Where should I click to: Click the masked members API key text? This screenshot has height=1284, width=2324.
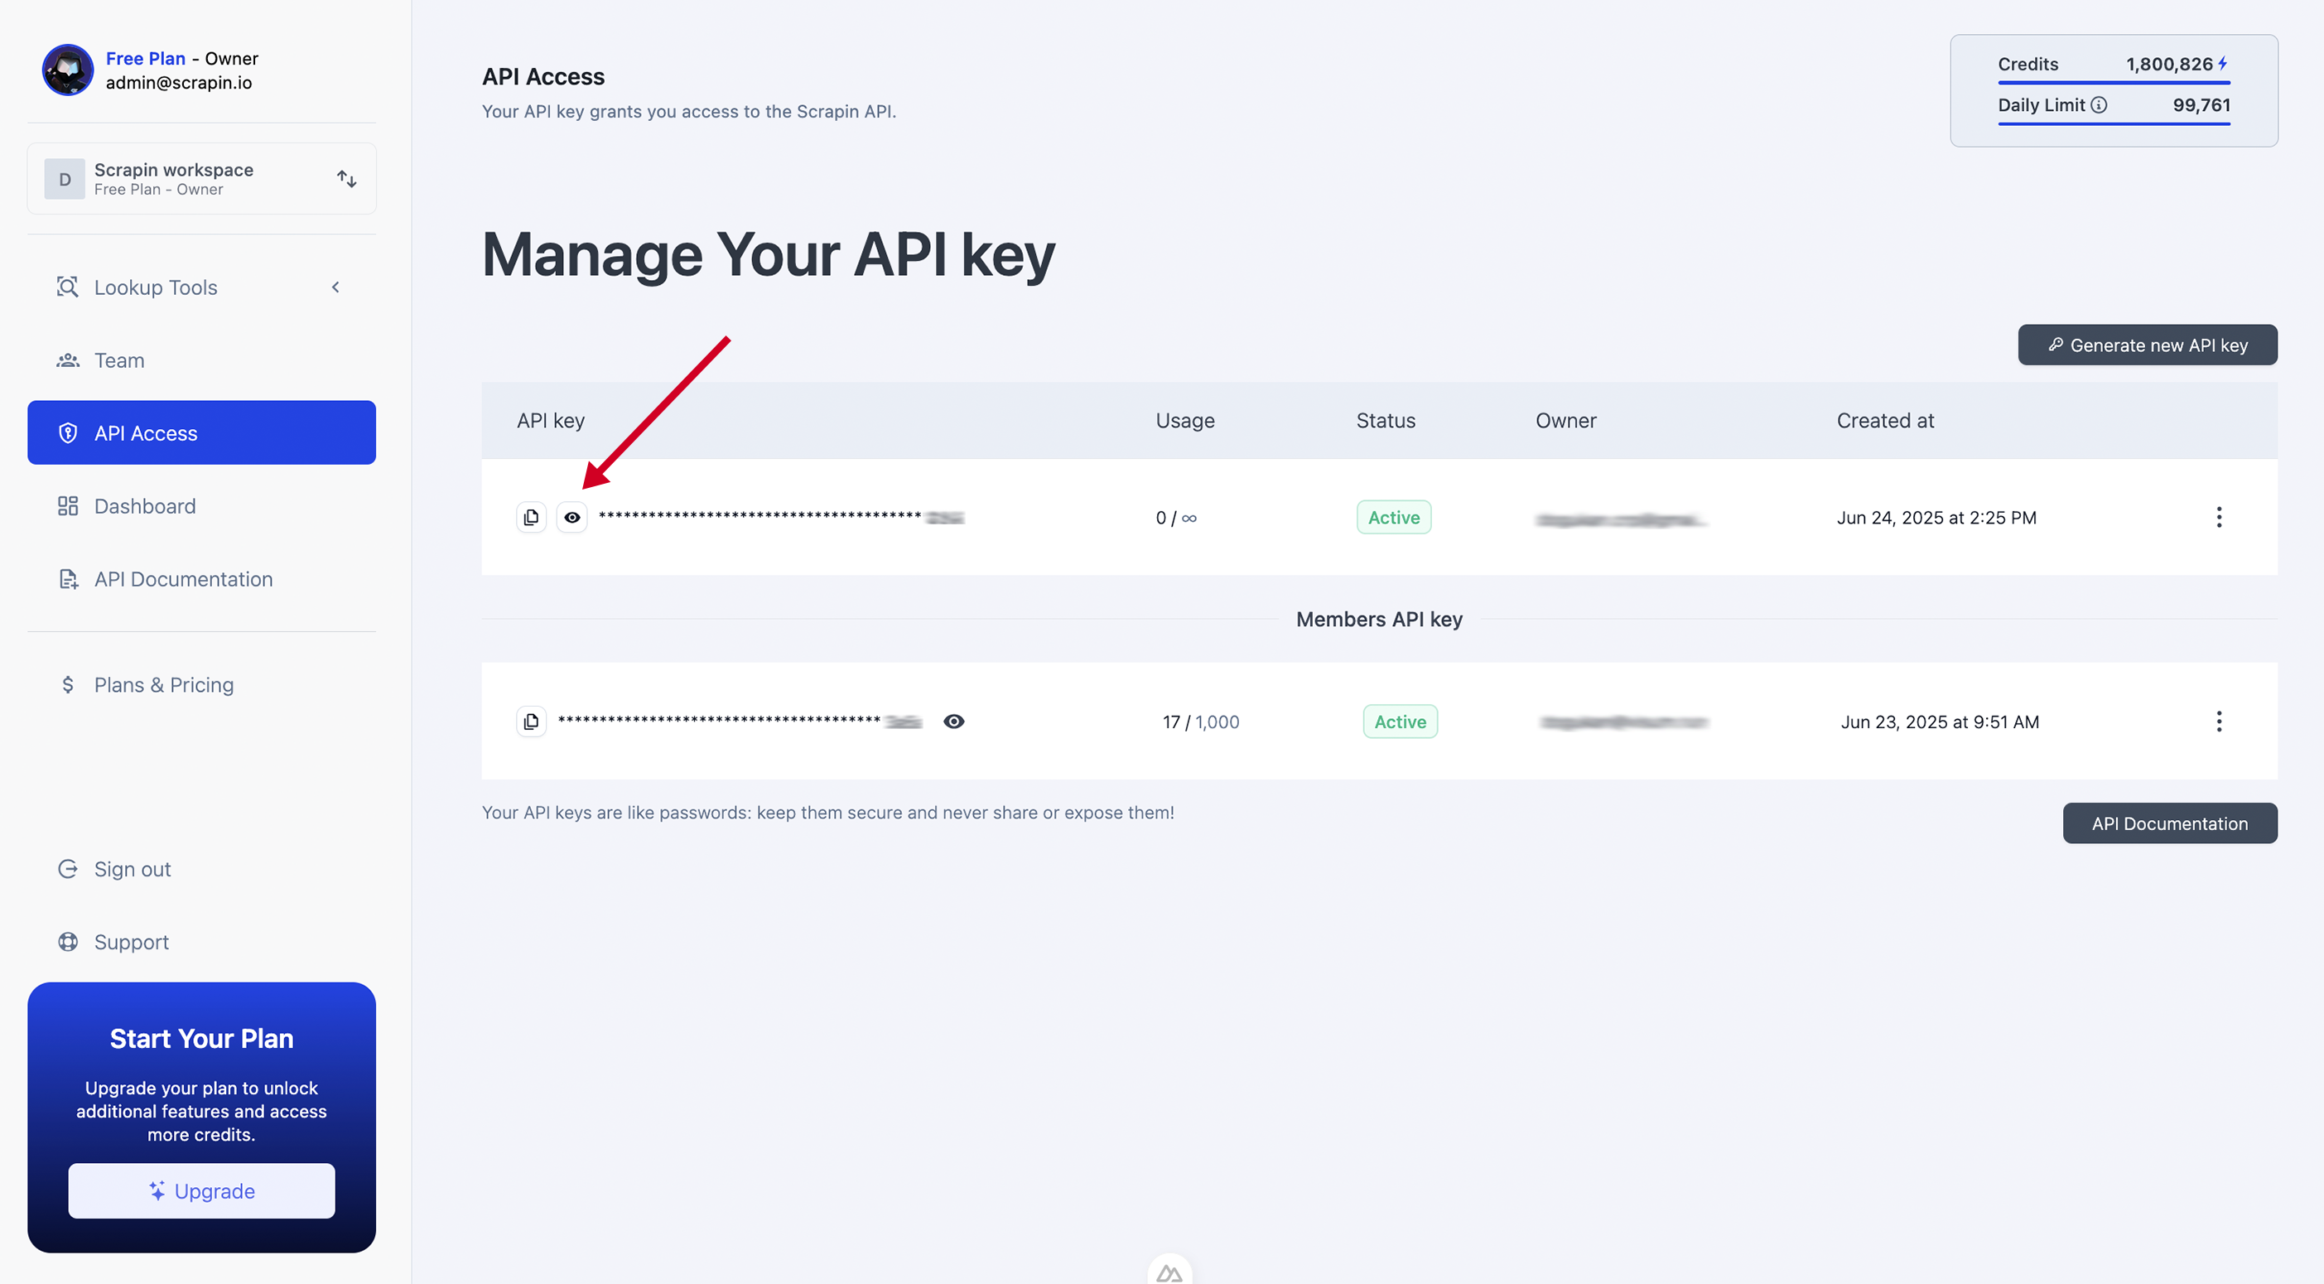pyautogui.click(x=740, y=721)
